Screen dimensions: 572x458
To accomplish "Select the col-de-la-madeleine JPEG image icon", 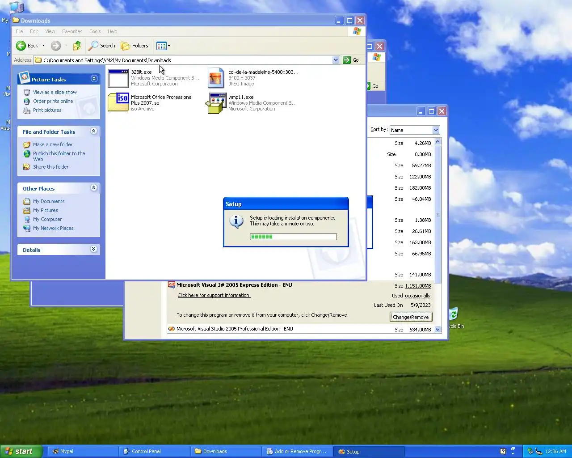I will pyautogui.click(x=216, y=78).
